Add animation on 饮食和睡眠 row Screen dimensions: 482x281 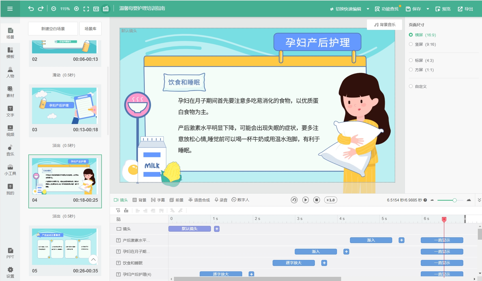pos(324,263)
